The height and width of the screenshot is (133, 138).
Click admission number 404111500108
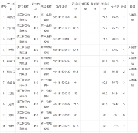pyautogui.click(x=62, y=115)
